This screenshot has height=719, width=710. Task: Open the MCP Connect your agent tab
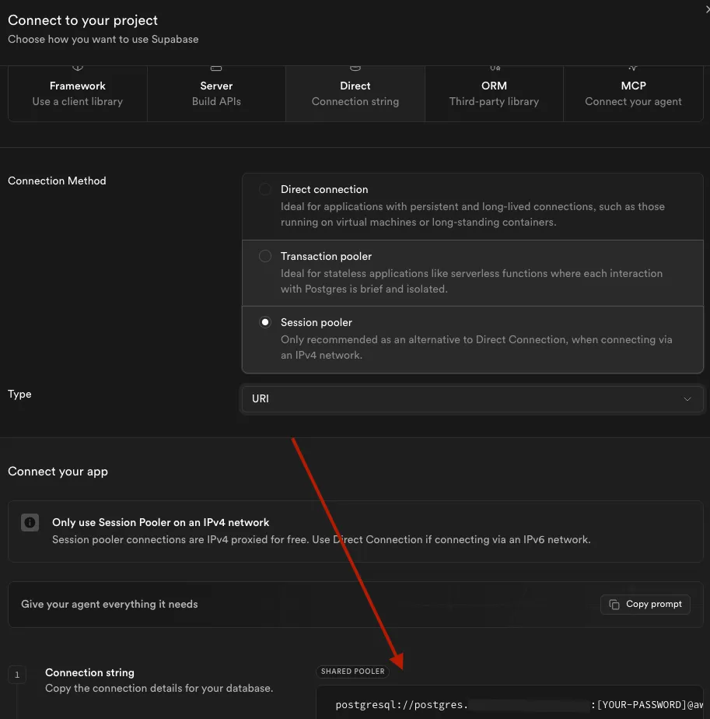point(633,93)
